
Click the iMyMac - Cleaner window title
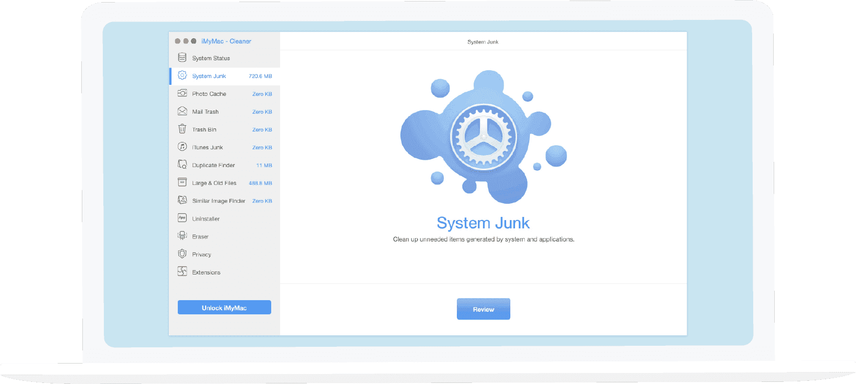(226, 41)
